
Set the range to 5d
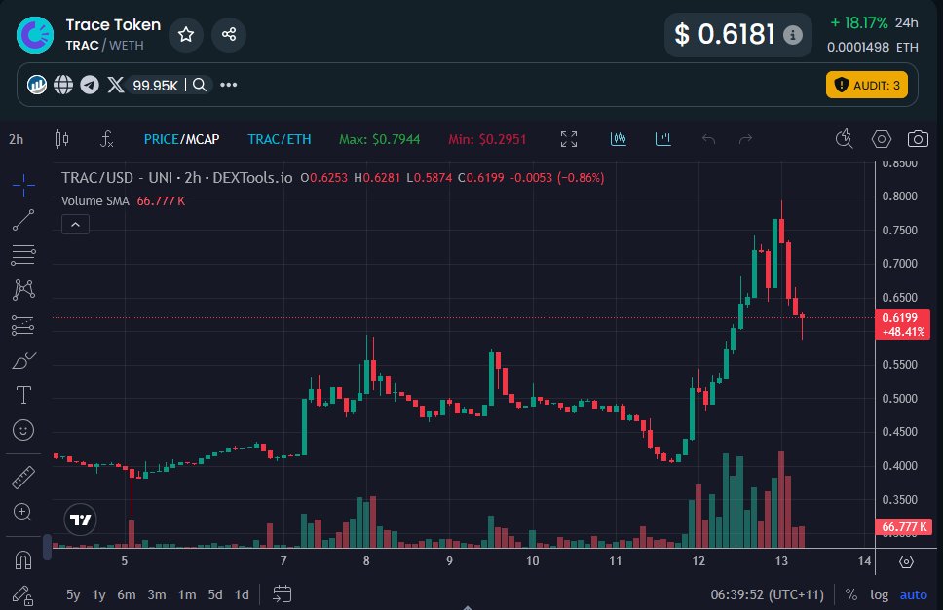(x=214, y=594)
